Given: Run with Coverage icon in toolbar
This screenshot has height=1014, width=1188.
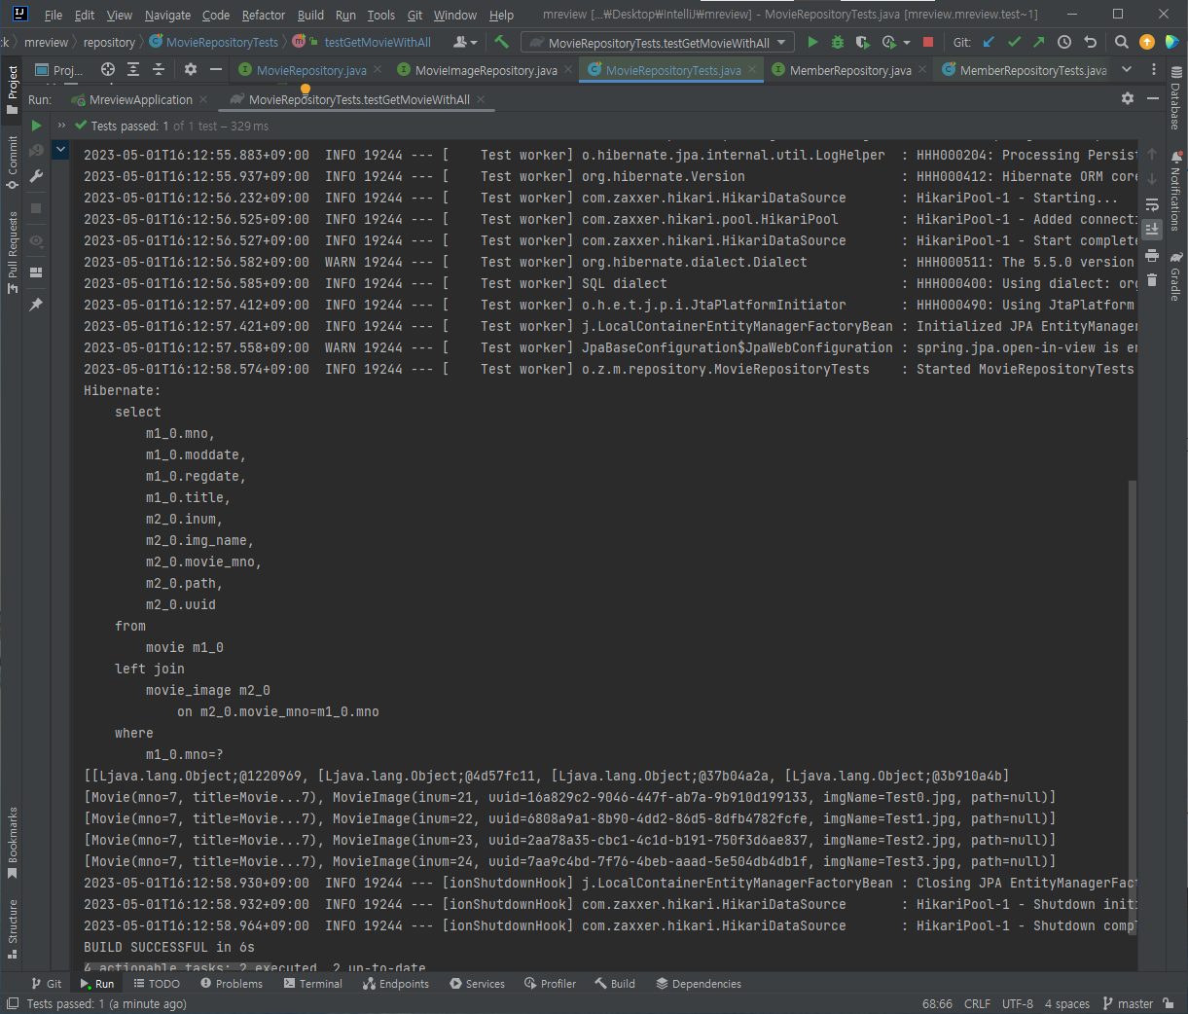Looking at the screenshot, I should (x=862, y=42).
